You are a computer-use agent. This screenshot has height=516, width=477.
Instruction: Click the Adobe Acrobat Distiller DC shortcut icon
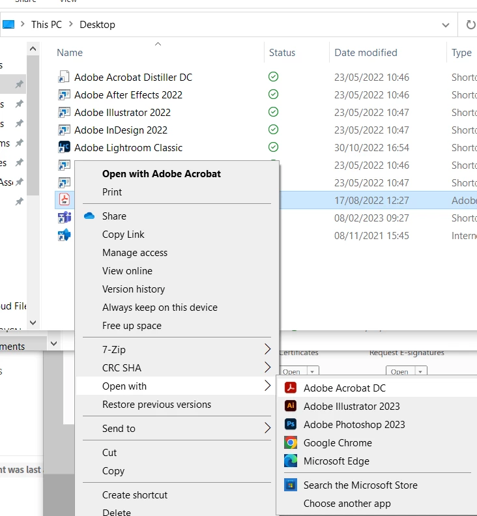pyautogui.click(x=64, y=77)
